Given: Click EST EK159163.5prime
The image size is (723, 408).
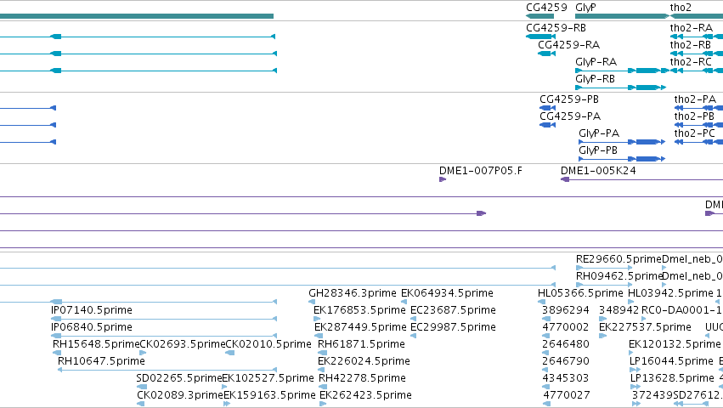Looking at the screenshot, I should point(269,395).
